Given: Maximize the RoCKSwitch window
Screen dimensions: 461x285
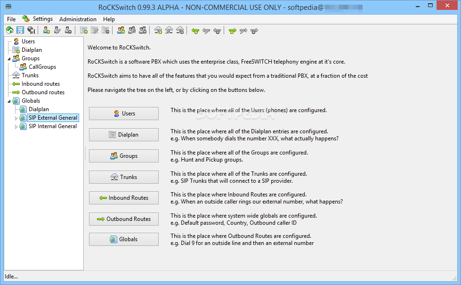Looking at the screenshot, I should point(430,6).
